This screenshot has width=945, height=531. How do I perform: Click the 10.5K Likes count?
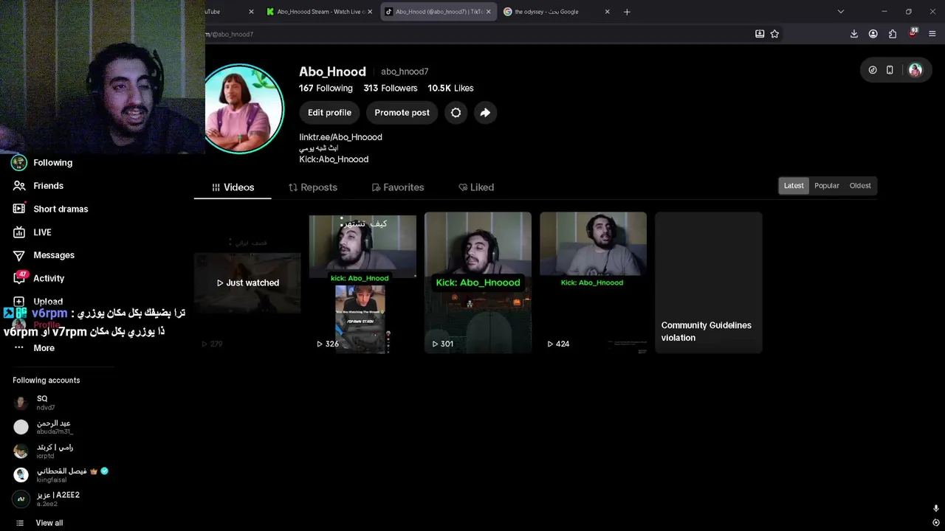[x=450, y=88]
